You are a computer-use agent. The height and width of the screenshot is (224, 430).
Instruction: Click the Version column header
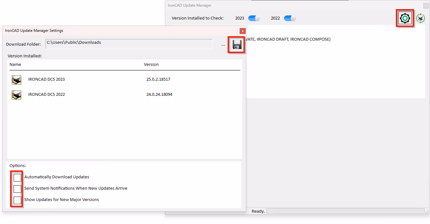pos(151,64)
